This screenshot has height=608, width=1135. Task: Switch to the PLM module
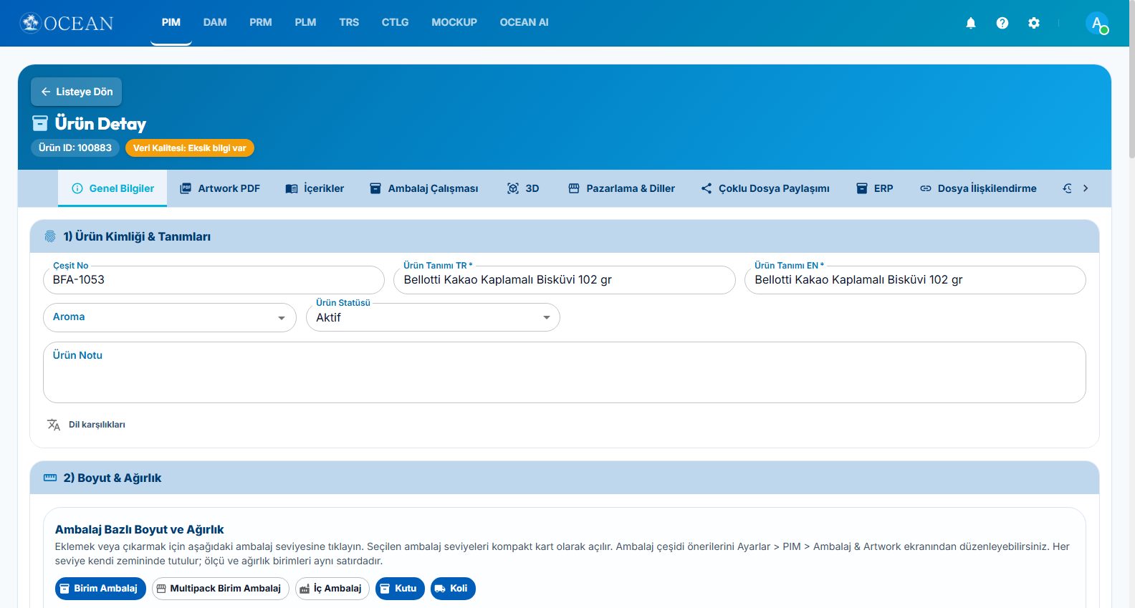click(x=305, y=22)
